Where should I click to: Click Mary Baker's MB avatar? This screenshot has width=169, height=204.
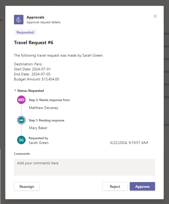coord(21,120)
